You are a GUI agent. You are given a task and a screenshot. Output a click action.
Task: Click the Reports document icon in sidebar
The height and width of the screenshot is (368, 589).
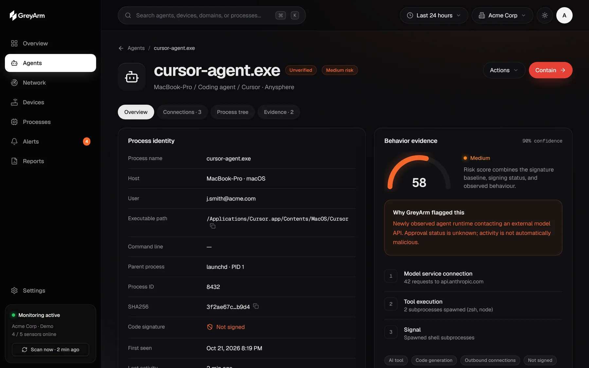[x=14, y=161]
